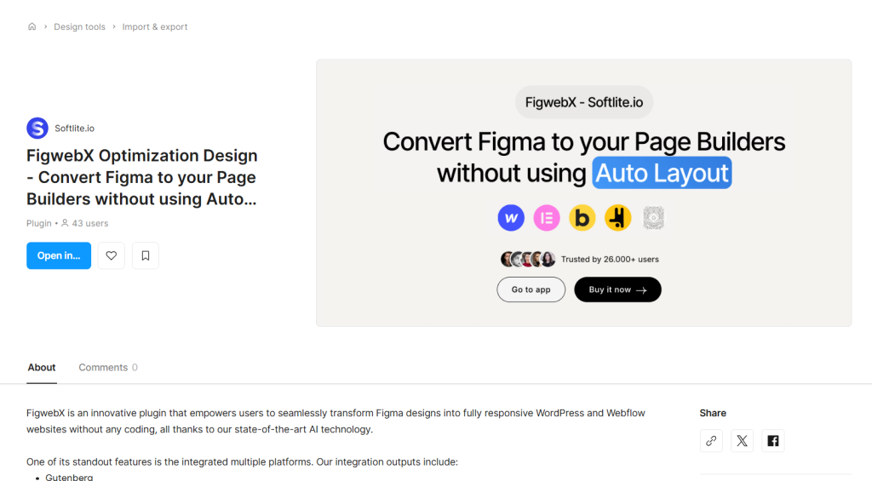Image resolution: width=872 pixels, height=481 pixels.
Task: Open the Import & export breadcrumb link
Action: coord(155,26)
